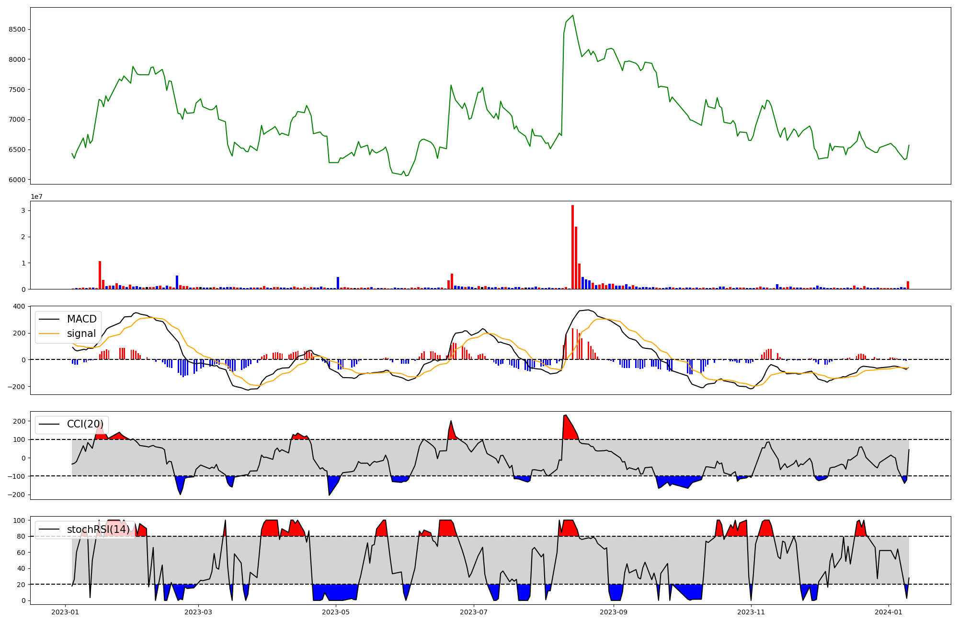Click the 2023-03 x-axis date label

(198, 612)
